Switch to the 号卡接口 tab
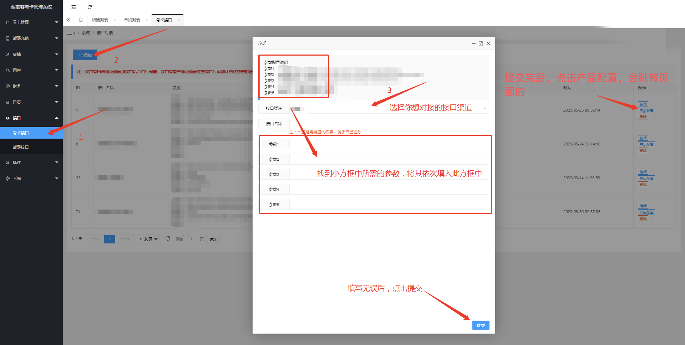 pos(164,20)
